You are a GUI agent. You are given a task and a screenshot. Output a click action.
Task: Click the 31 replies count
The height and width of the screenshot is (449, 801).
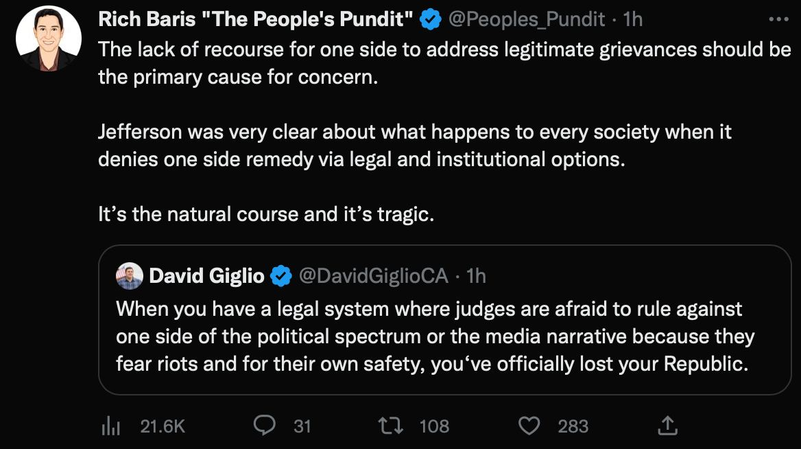point(302,426)
